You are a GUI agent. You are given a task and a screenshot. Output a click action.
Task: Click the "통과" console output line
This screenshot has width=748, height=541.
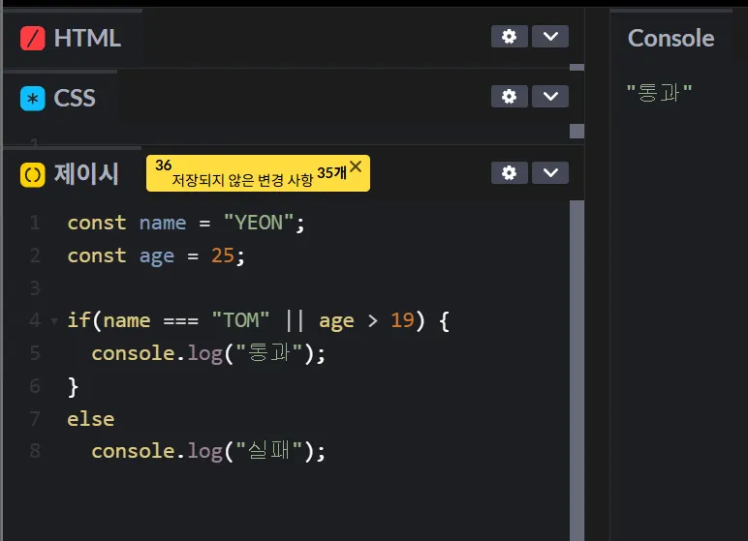coord(659,93)
